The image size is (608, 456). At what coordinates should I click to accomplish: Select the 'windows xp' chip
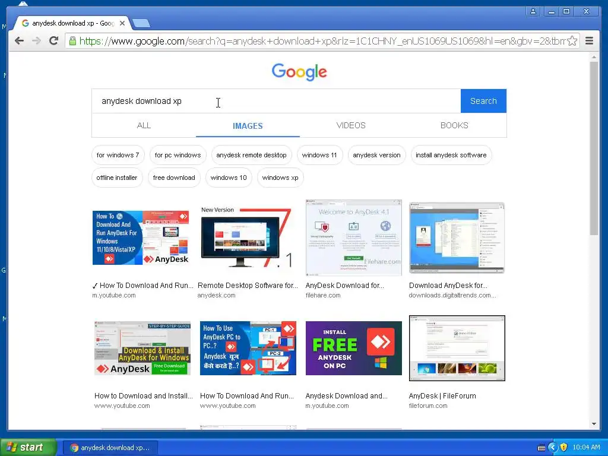pyautogui.click(x=280, y=178)
